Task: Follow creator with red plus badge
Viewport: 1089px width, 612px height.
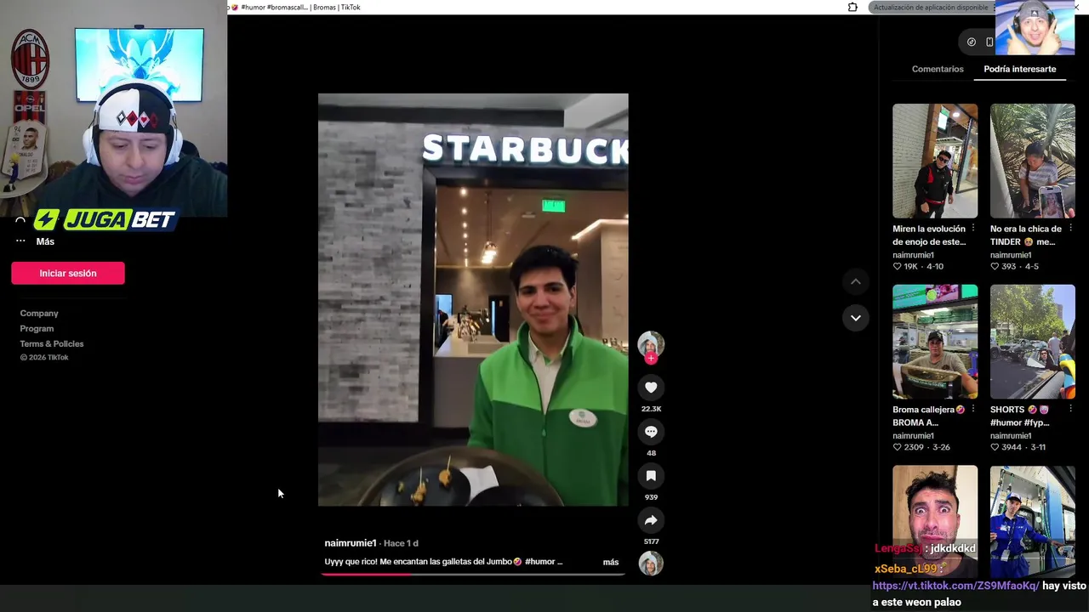Action: point(651,359)
